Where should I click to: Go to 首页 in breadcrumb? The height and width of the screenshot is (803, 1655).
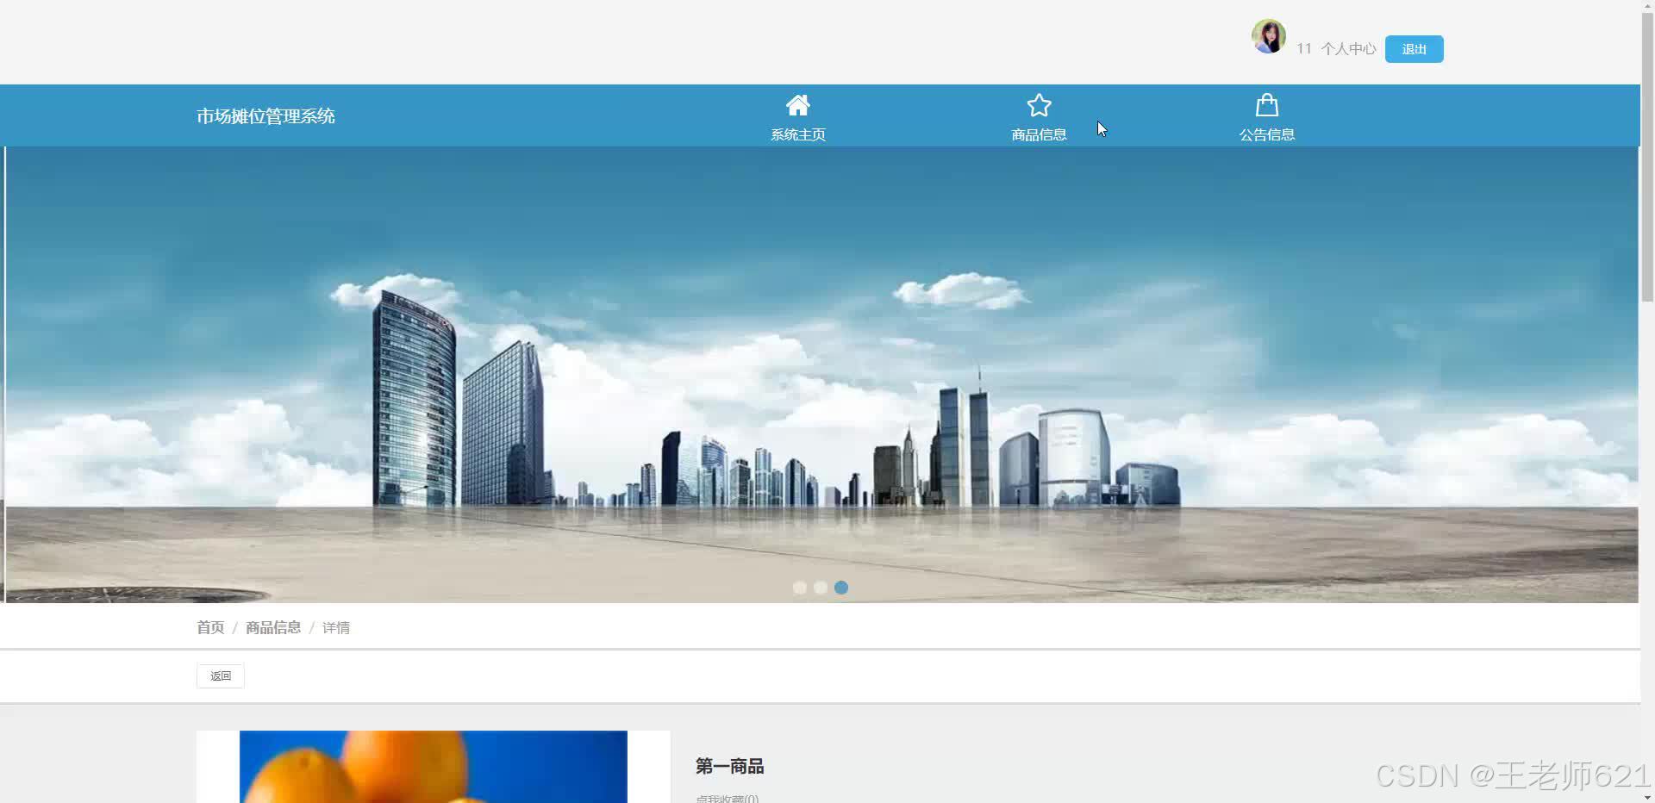pyautogui.click(x=210, y=627)
